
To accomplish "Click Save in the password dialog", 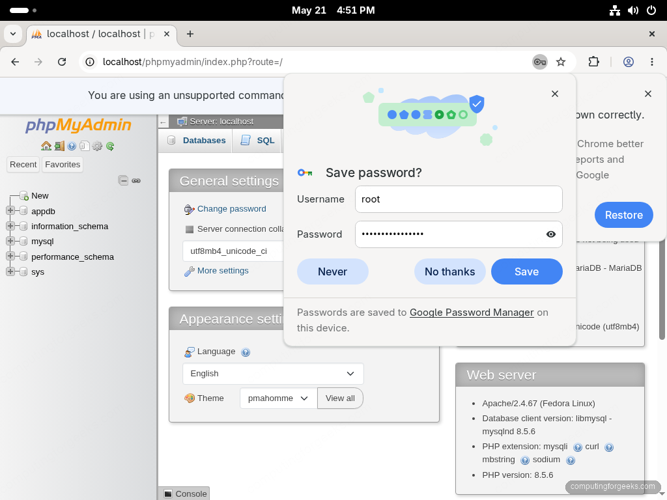I will click(526, 271).
